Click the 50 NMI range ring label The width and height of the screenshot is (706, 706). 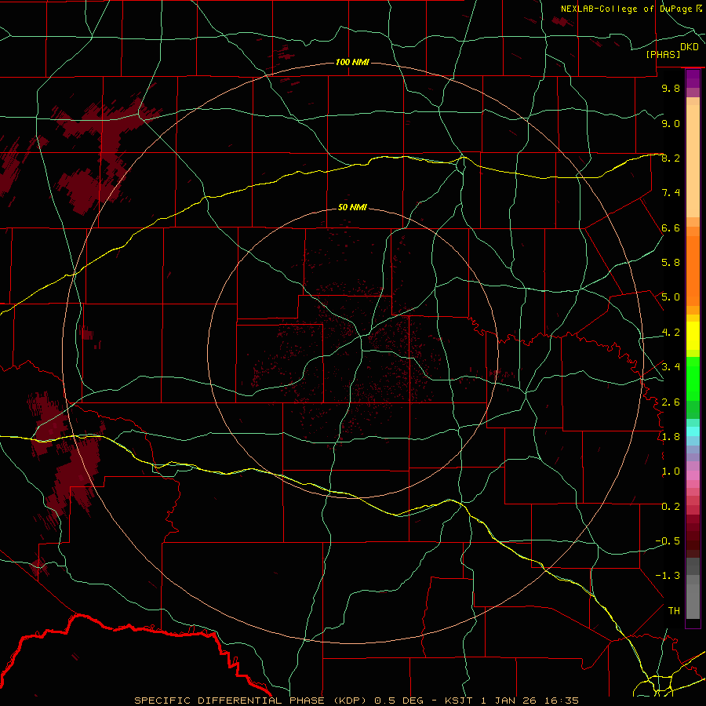click(x=352, y=207)
